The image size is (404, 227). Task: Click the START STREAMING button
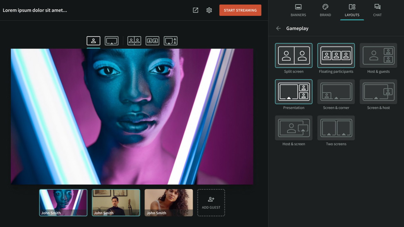coord(240,10)
